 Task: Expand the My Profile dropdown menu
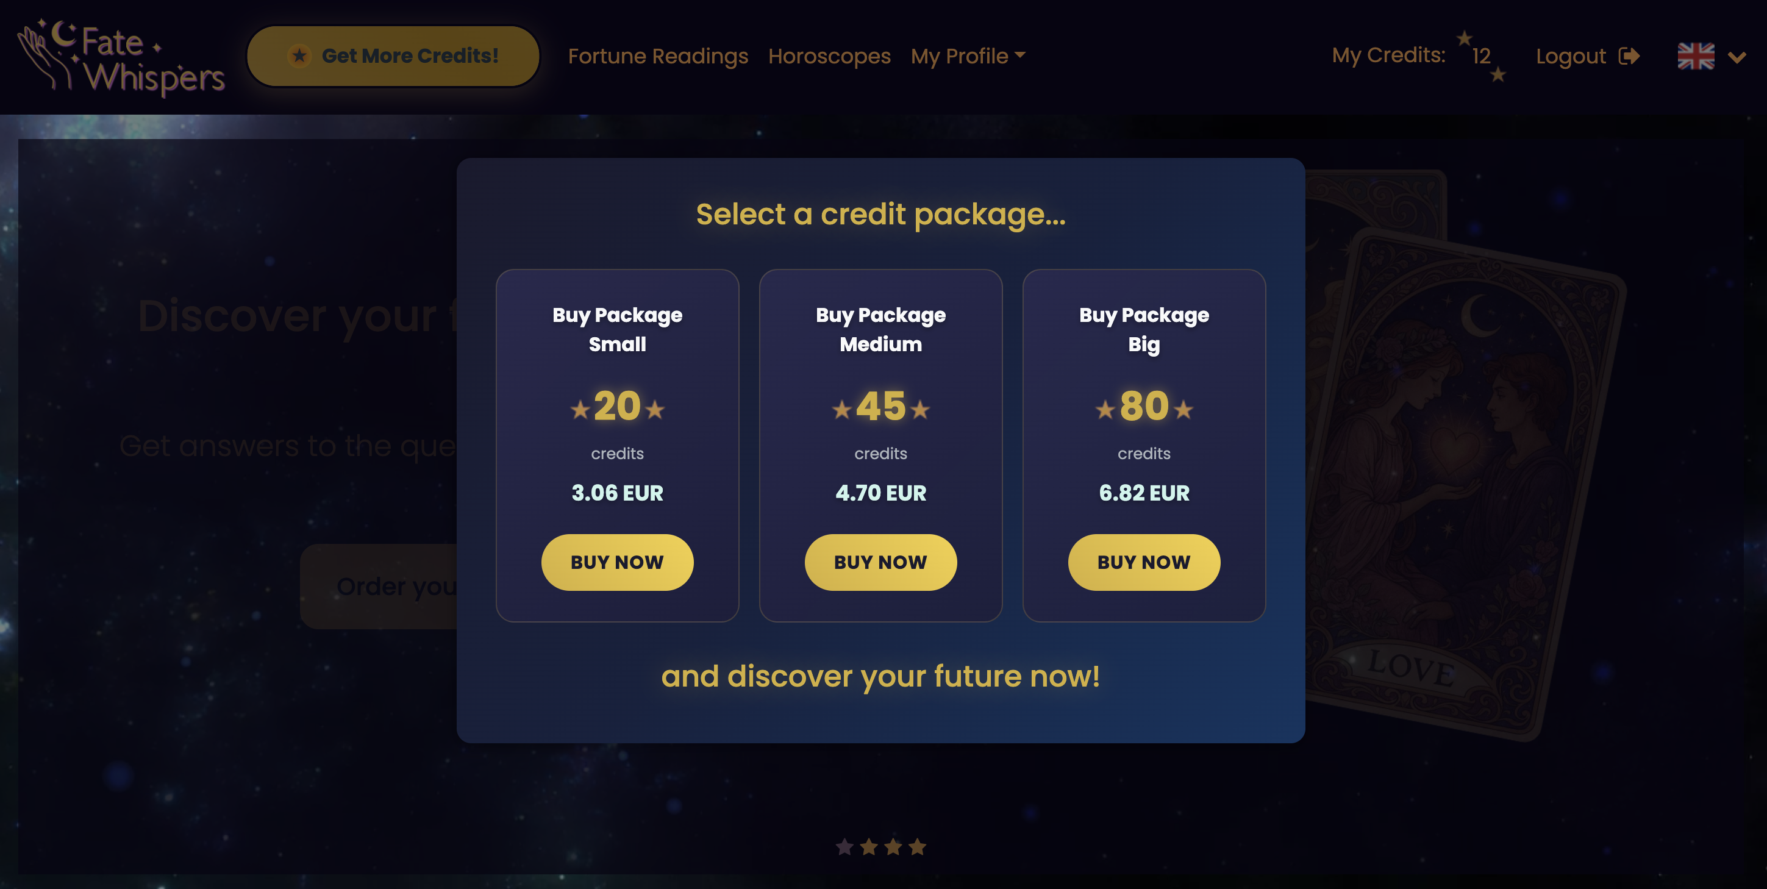(x=968, y=55)
